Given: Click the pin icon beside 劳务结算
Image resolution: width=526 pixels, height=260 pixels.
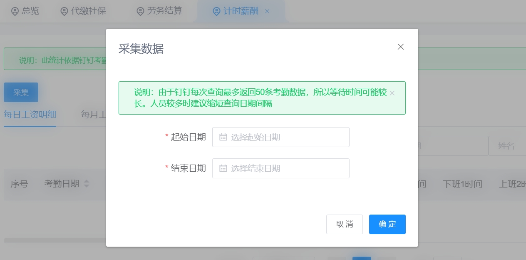Looking at the screenshot, I should pos(140,11).
